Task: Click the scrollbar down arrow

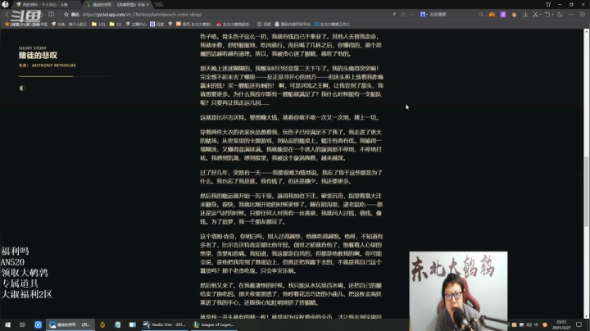Action: (586, 316)
